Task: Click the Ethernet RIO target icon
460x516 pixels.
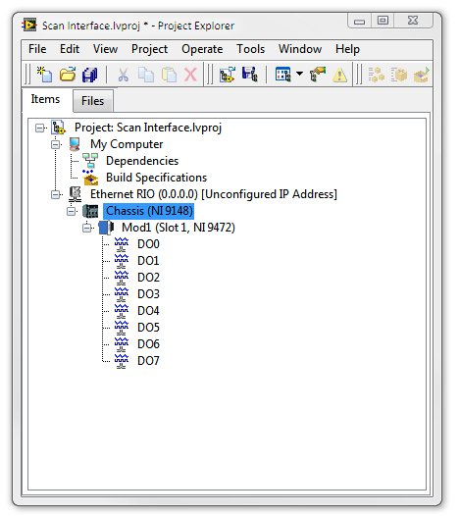Action: pyautogui.click(x=75, y=194)
